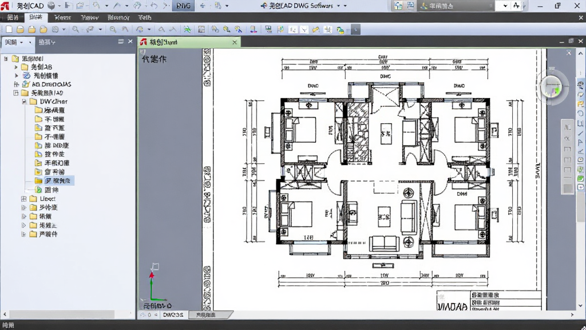Open the Telb ribbon tab
Screen dimensions: 586x330
(x=145, y=18)
